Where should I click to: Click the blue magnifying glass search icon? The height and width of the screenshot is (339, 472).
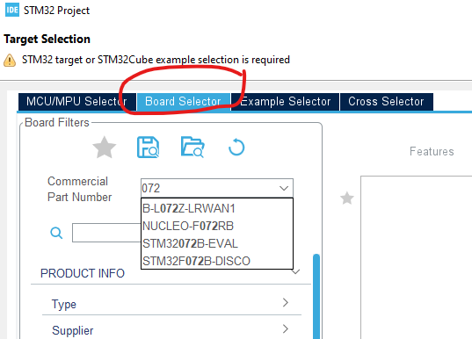[56, 233]
